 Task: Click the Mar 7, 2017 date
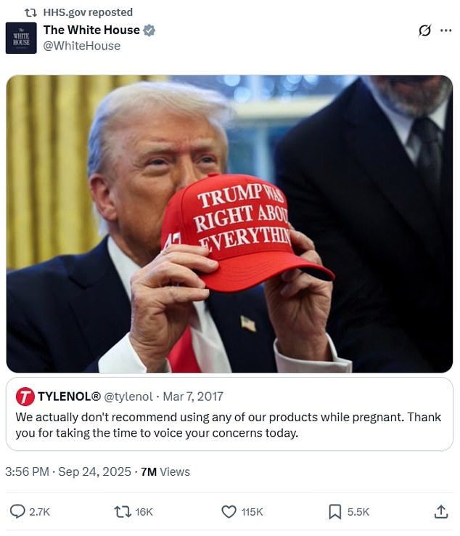(x=193, y=397)
